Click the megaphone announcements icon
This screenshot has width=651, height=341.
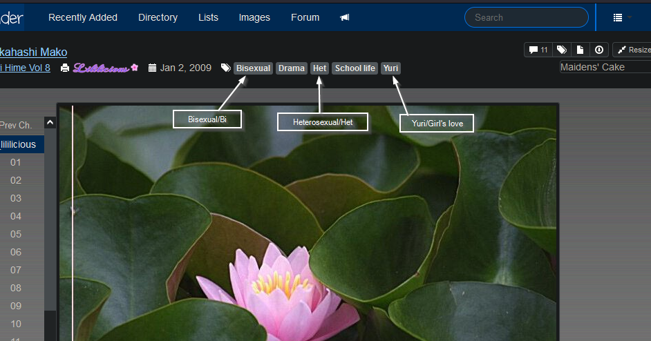[345, 17]
